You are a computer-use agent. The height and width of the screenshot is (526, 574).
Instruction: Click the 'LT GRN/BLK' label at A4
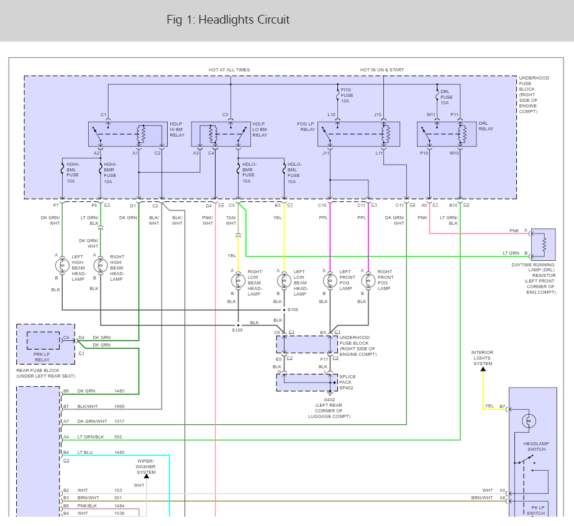tap(91, 437)
